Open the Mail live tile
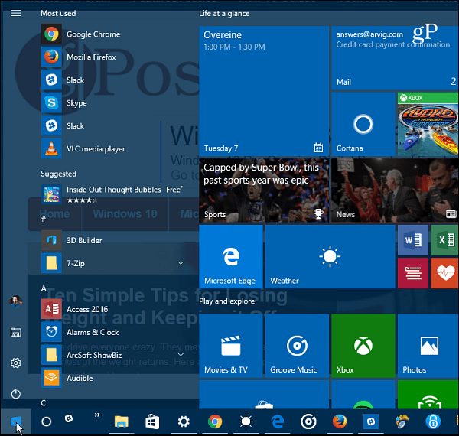459x436 pixels. [395, 58]
